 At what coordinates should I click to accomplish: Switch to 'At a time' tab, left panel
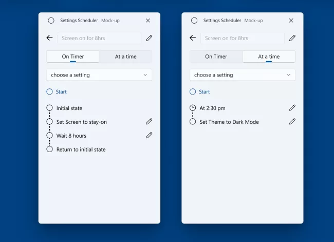[125, 57]
